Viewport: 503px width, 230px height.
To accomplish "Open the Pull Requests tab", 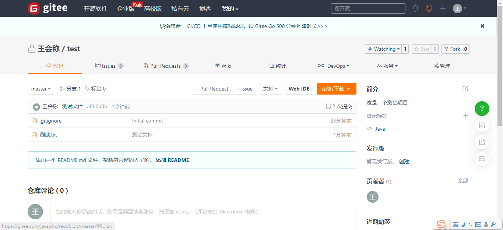I will coord(166,66).
